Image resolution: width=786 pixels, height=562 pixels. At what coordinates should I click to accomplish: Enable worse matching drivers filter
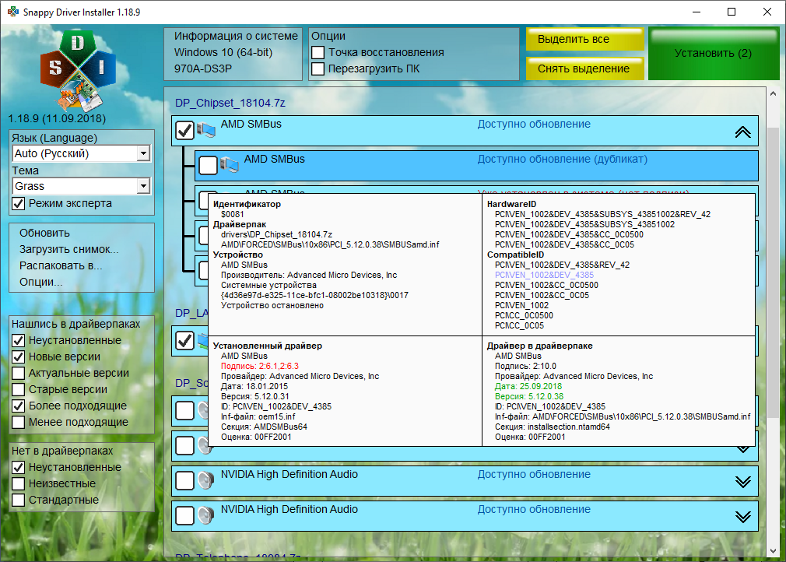click(19, 422)
